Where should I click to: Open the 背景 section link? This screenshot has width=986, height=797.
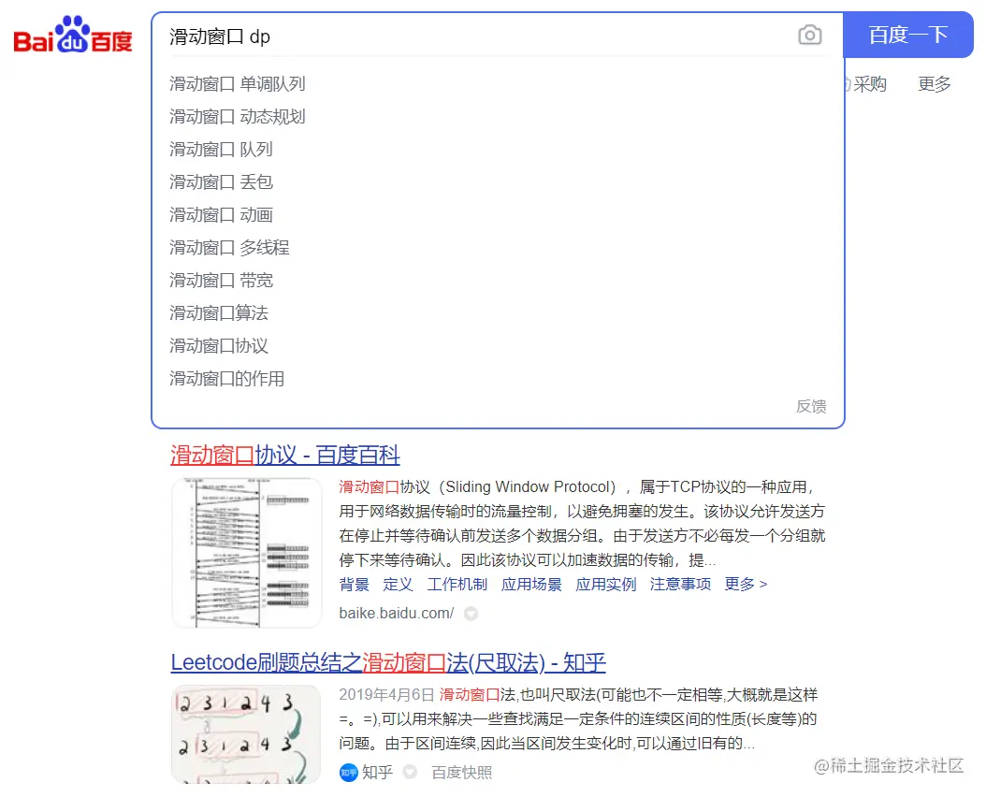pos(354,585)
